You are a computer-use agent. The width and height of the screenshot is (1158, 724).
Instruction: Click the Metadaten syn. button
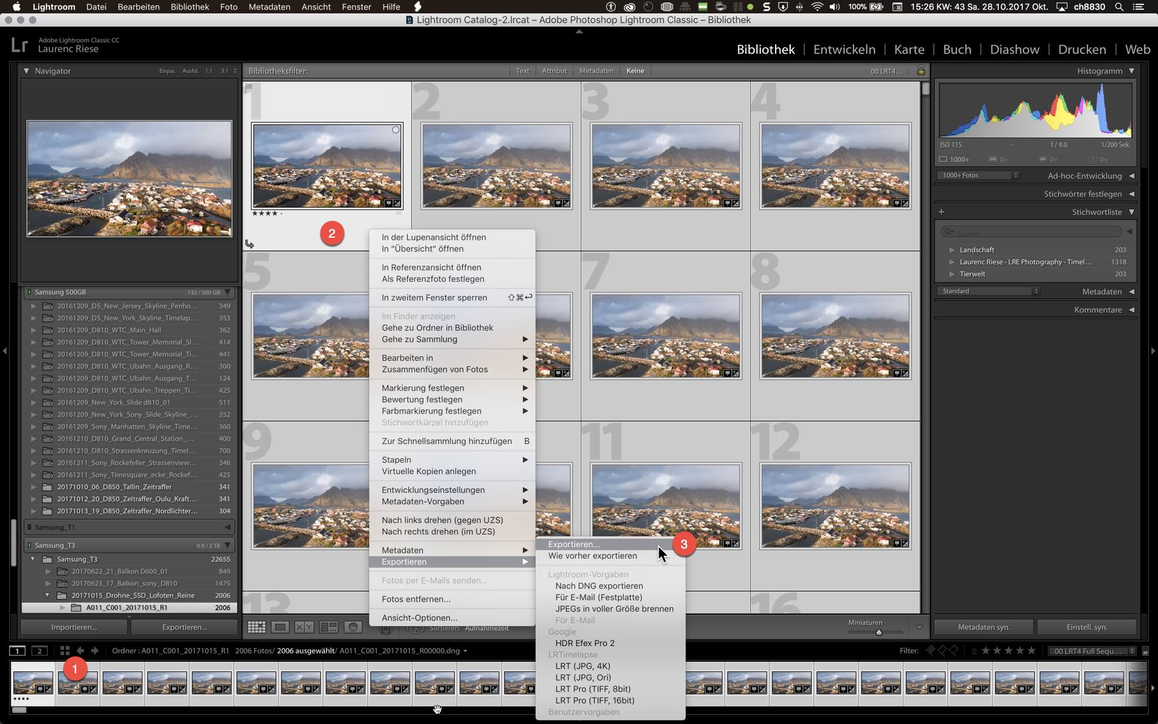click(x=984, y=627)
